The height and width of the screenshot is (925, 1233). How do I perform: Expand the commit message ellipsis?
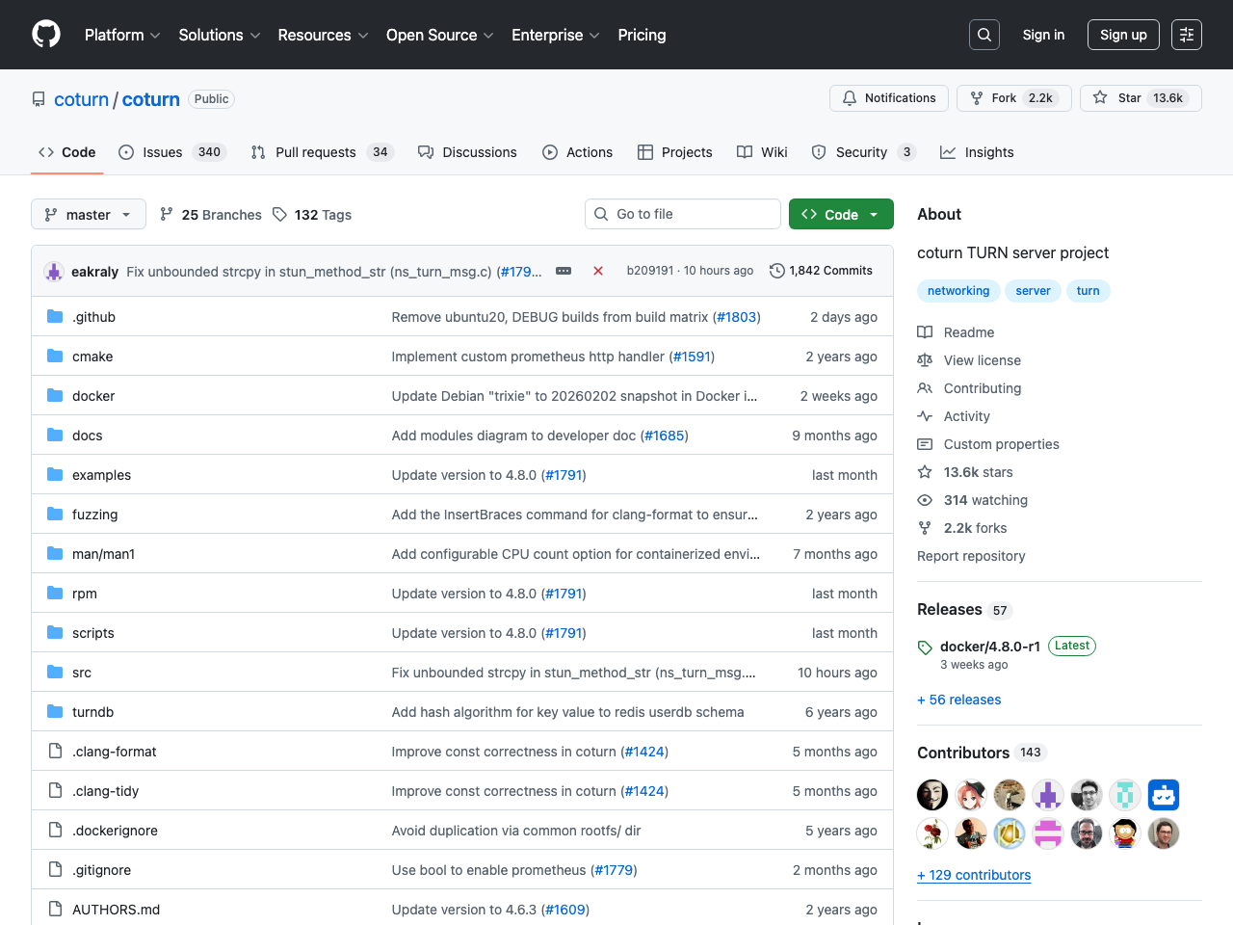point(563,271)
